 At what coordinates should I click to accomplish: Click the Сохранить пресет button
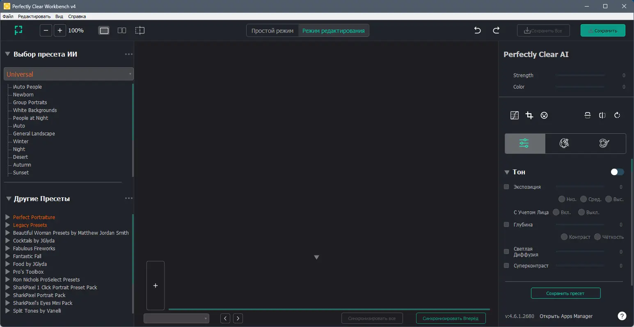click(565, 293)
